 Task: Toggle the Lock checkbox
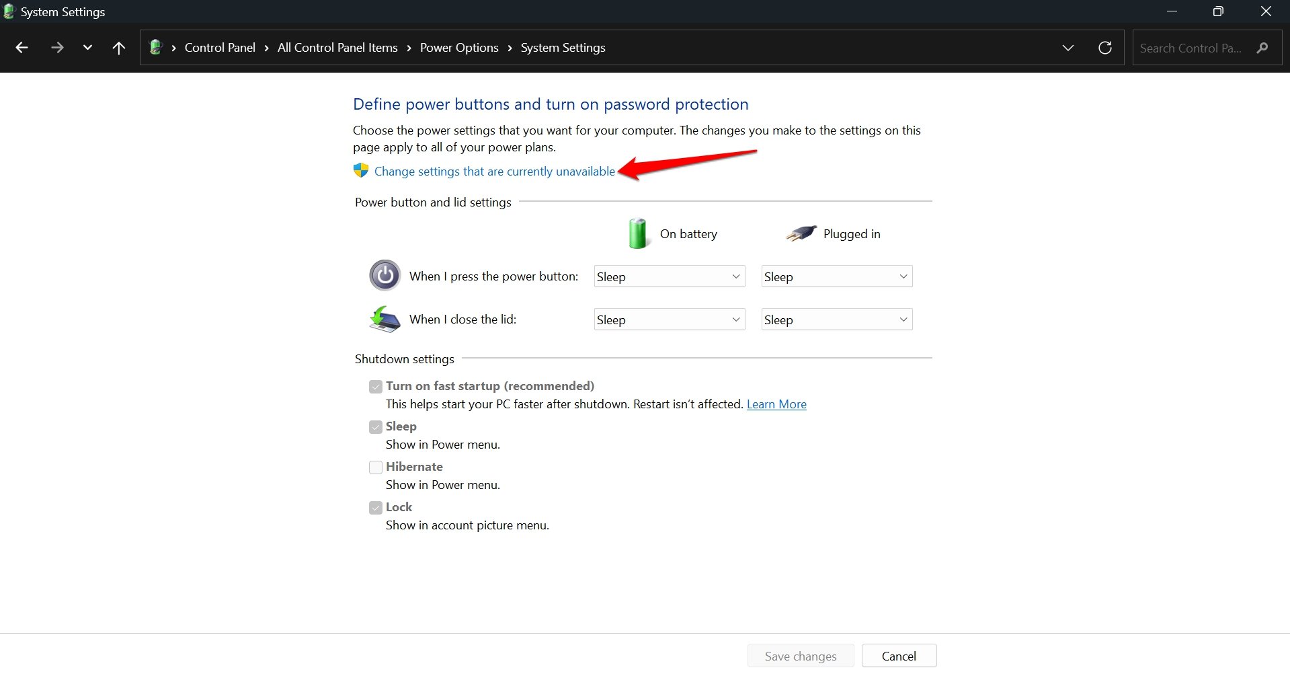coord(376,508)
